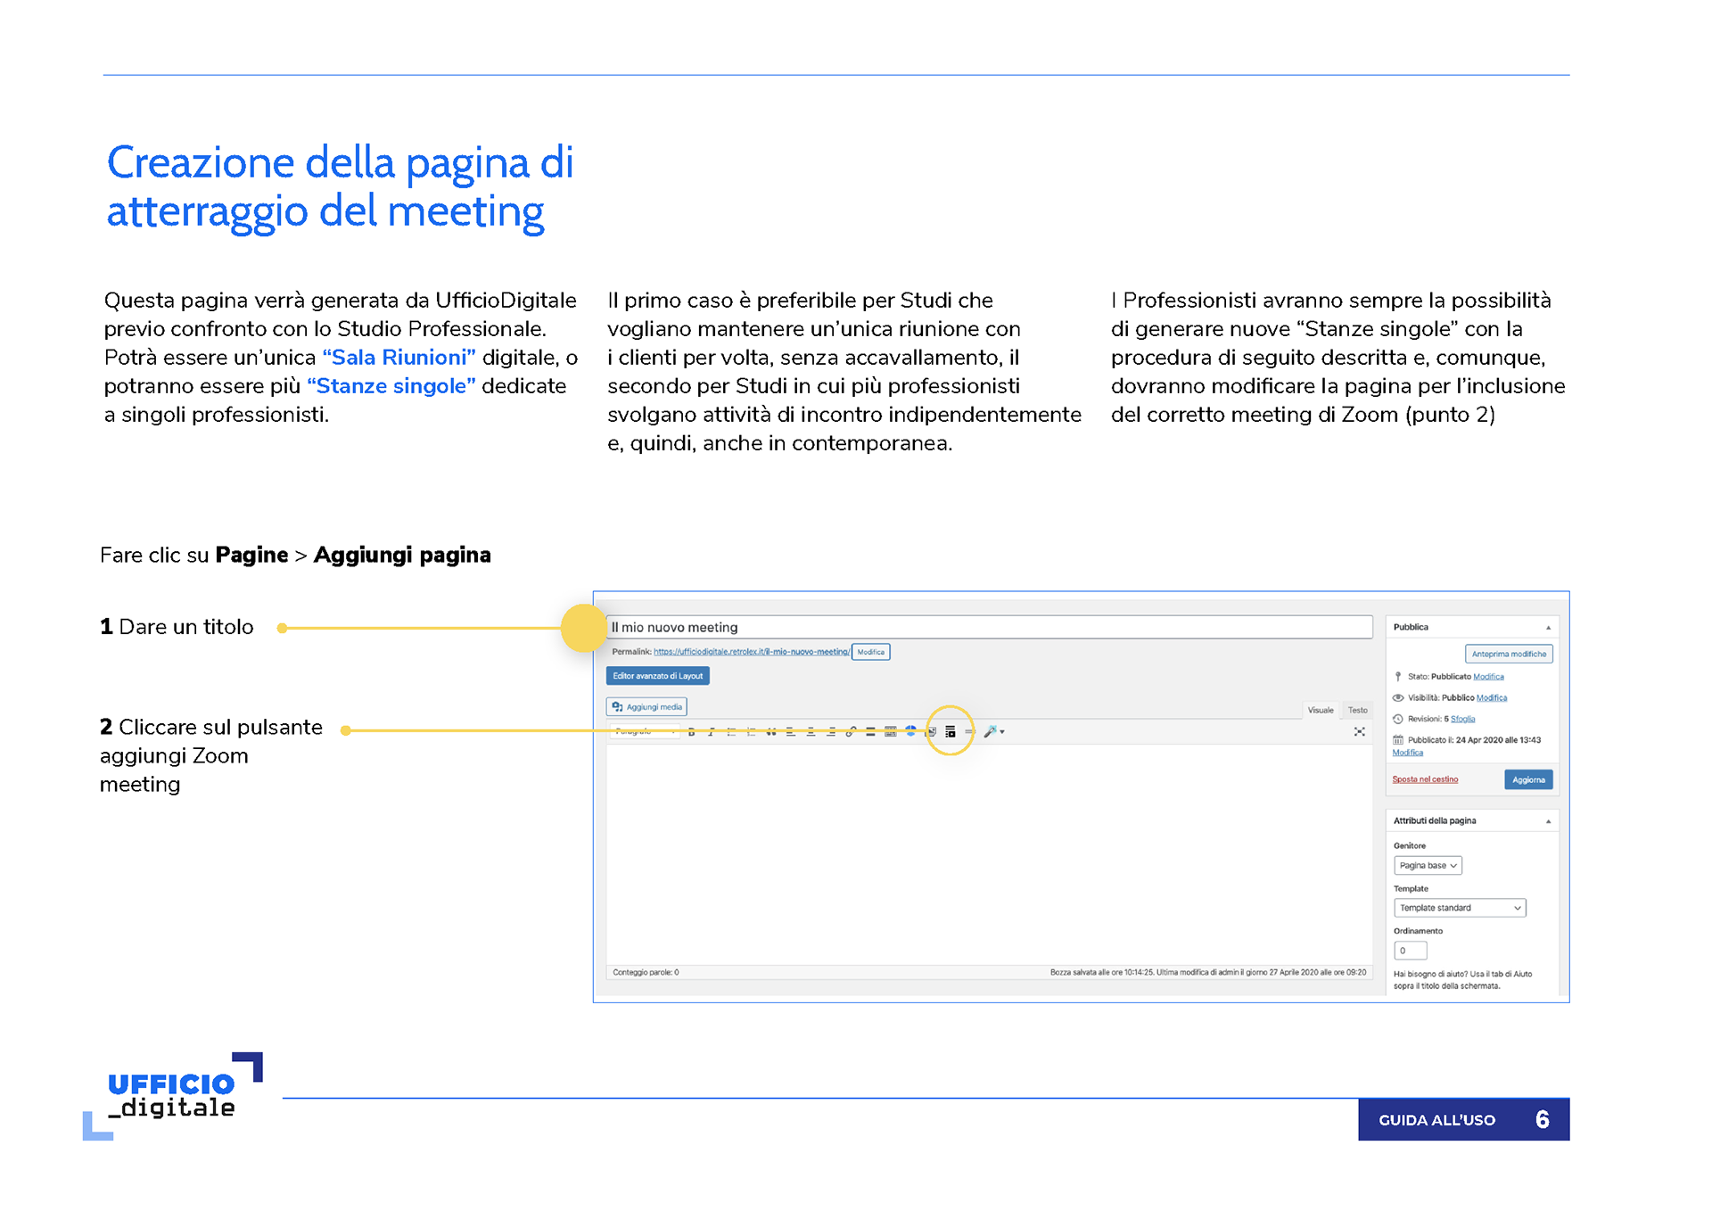Toggle bold formatting in editor toolbar
The width and height of the screenshot is (1712, 1211).
coord(691,732)
